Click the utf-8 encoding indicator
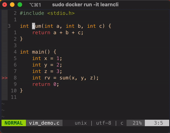This screenshot has height=133, width=170. pyautogui.click(x=104, y=123)
